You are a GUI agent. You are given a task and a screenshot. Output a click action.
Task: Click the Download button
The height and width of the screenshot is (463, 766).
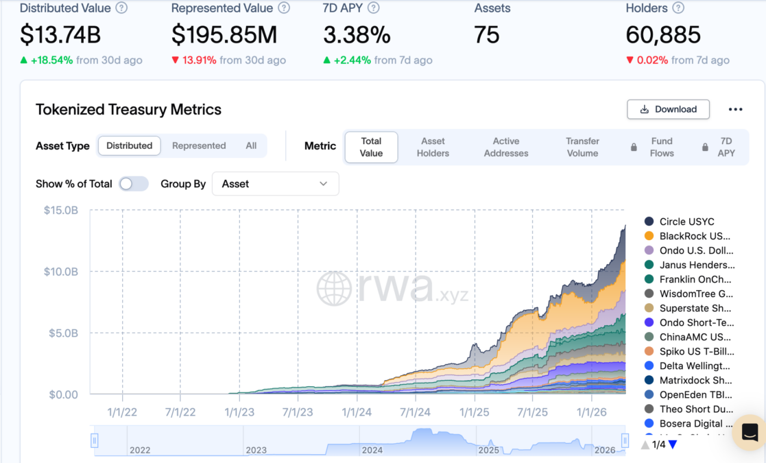(x=668, y=110)
